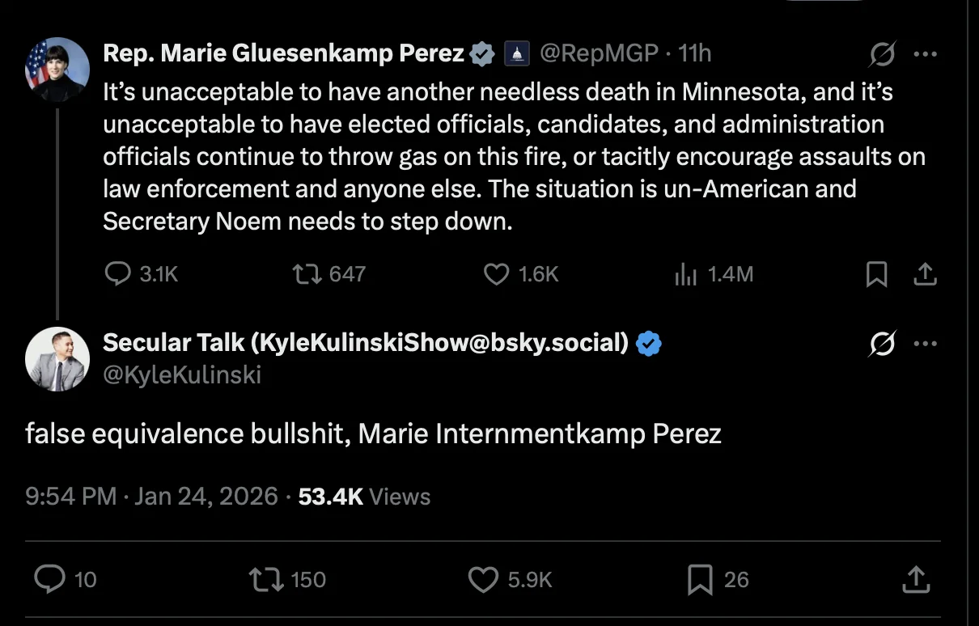The height and width of the screenshot is (626, 979).
Task: Open Secular Talk's profile avatar
Action: coord(57,359)
